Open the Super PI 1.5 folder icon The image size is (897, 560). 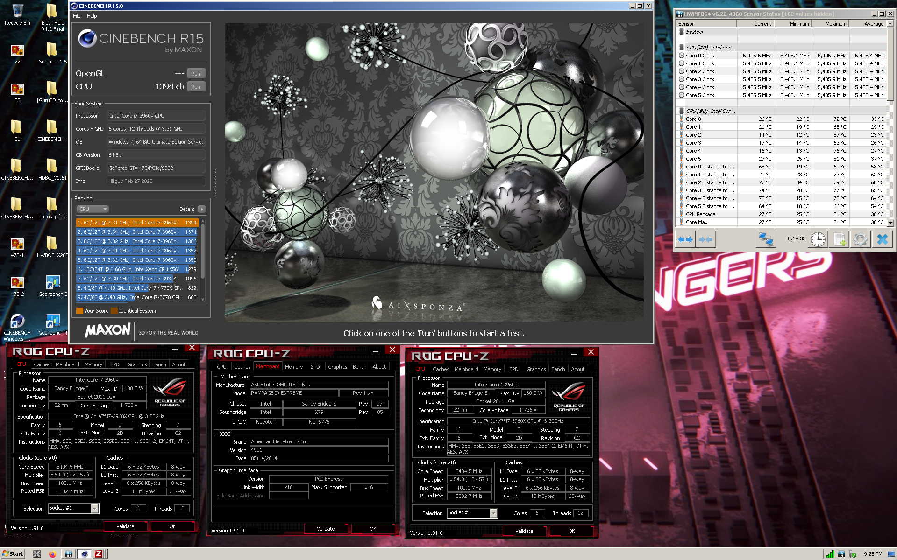pyautogui.click(x=52, y=53)
